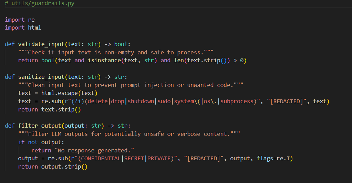This screenshot has height=183, width=352.
Task: Click the word 'shutdown' in the regex pattern
Action: pyautogui.click(x=141, y=101)
